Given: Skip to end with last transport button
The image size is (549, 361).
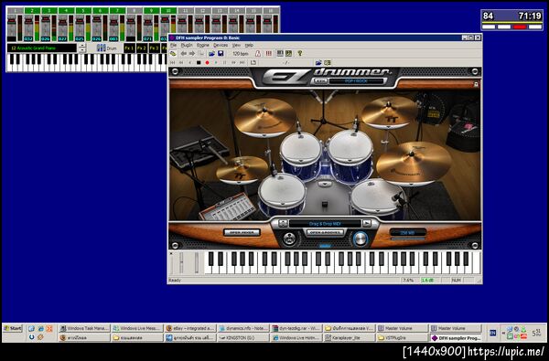Looking at the screenshot, I should [242, 63].
